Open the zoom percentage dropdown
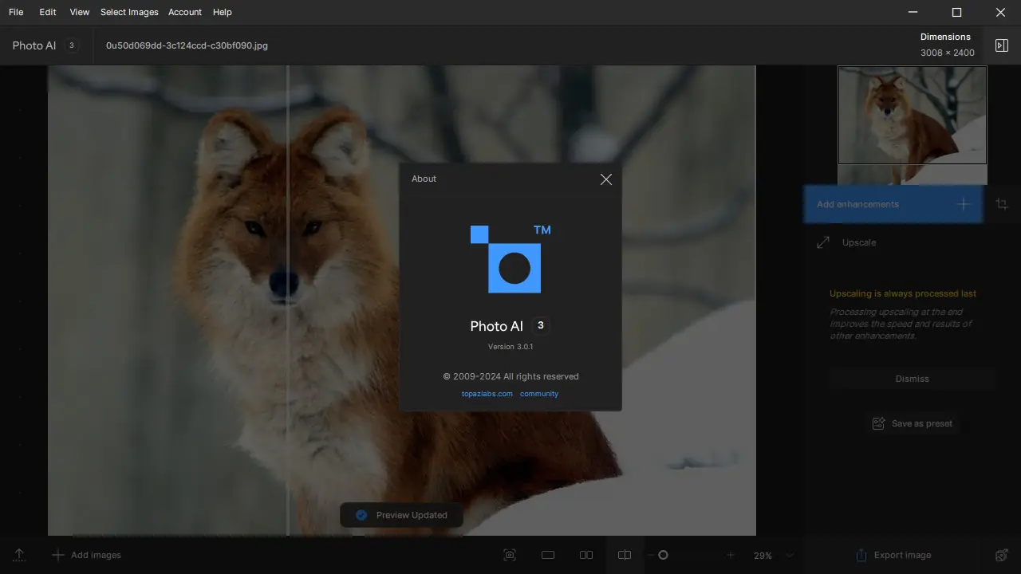 (790, 556)
